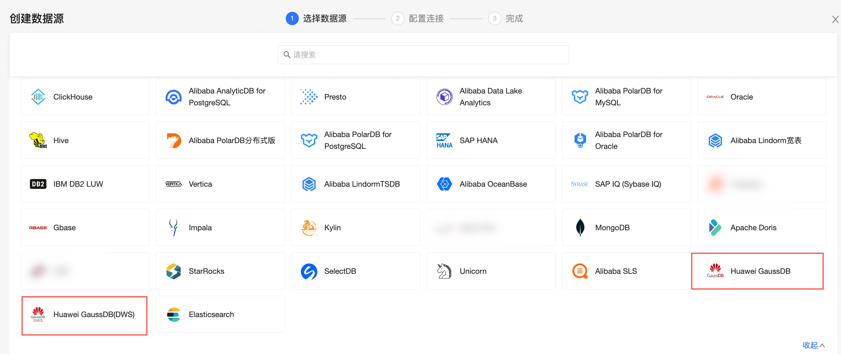Select the GaussDB DWS Huawei icon
The height and width of the screenshot is (354, 841).
point(38,315)
